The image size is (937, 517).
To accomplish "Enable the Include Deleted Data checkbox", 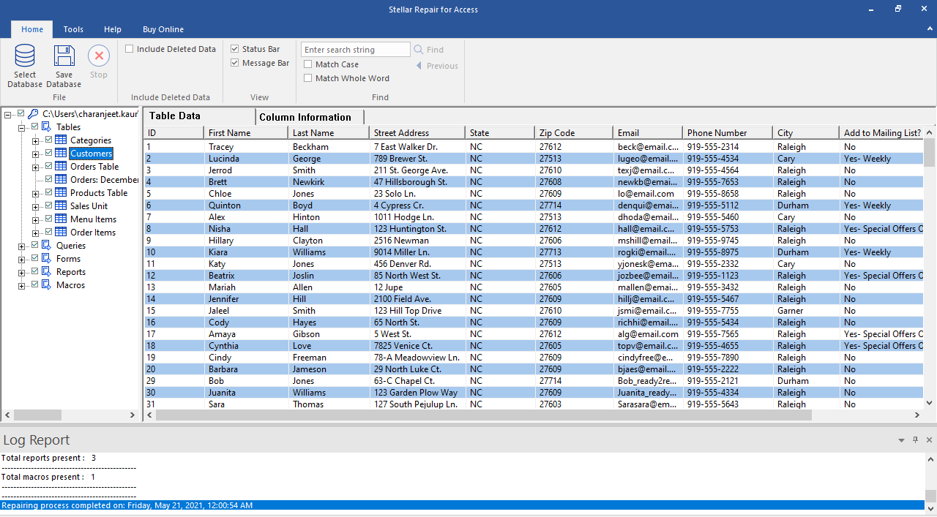I will click(x=130, y=48).
